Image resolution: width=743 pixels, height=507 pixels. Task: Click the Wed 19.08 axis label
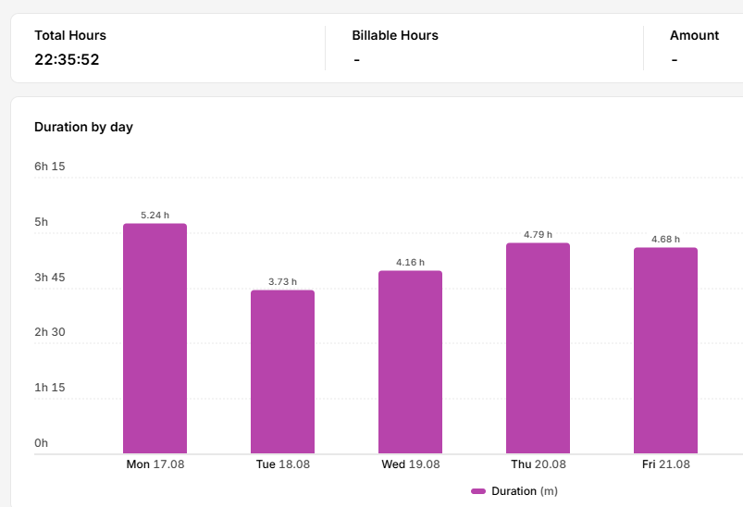pos(410,464)
